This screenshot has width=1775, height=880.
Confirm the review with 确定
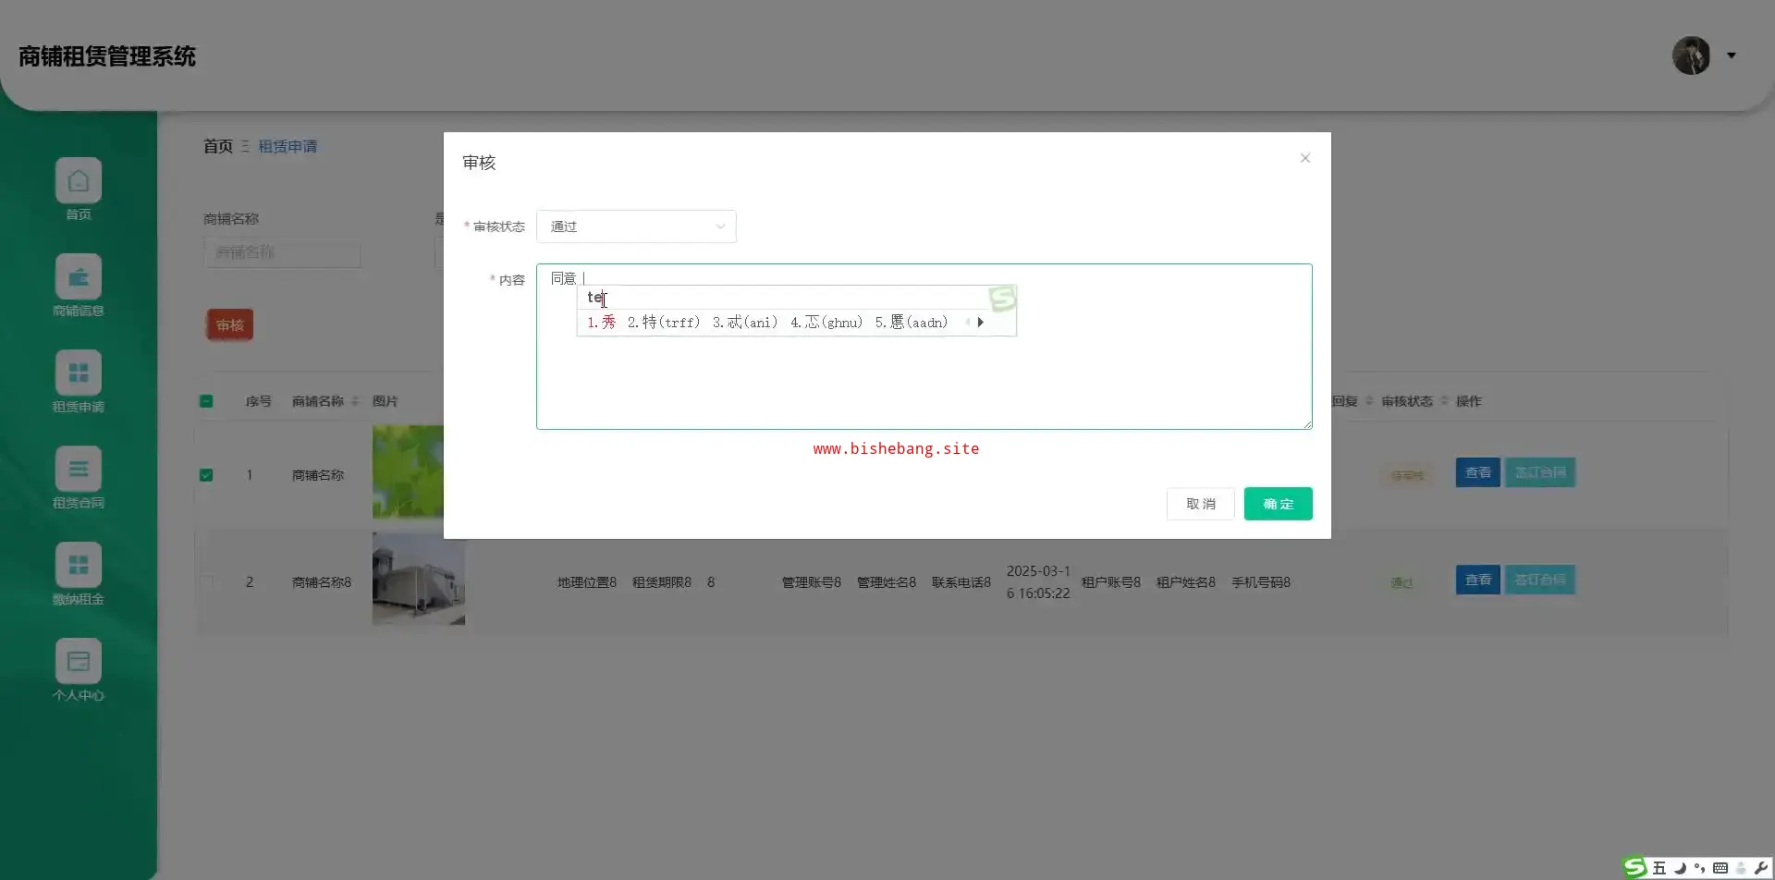click(1279, 504)
